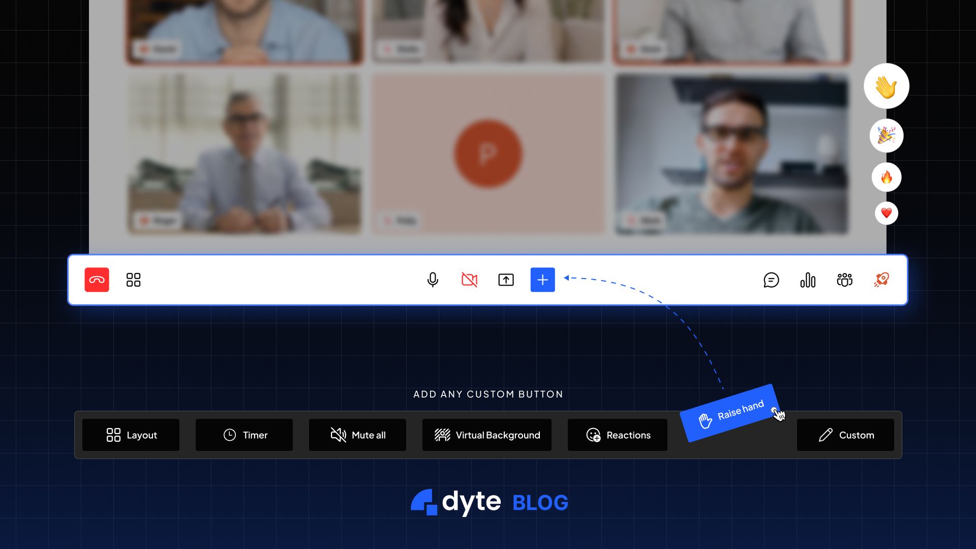Send the party popper reaction
976x549 pixels.
[x=886, y=135]
